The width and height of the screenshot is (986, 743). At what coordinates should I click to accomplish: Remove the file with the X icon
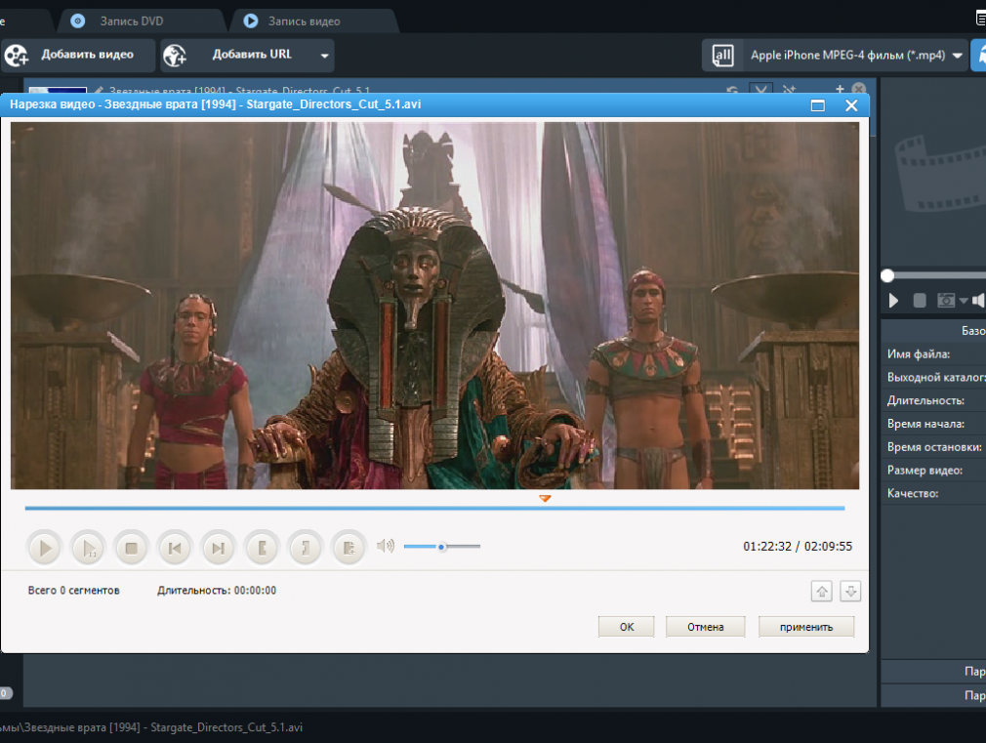(858, 90)
